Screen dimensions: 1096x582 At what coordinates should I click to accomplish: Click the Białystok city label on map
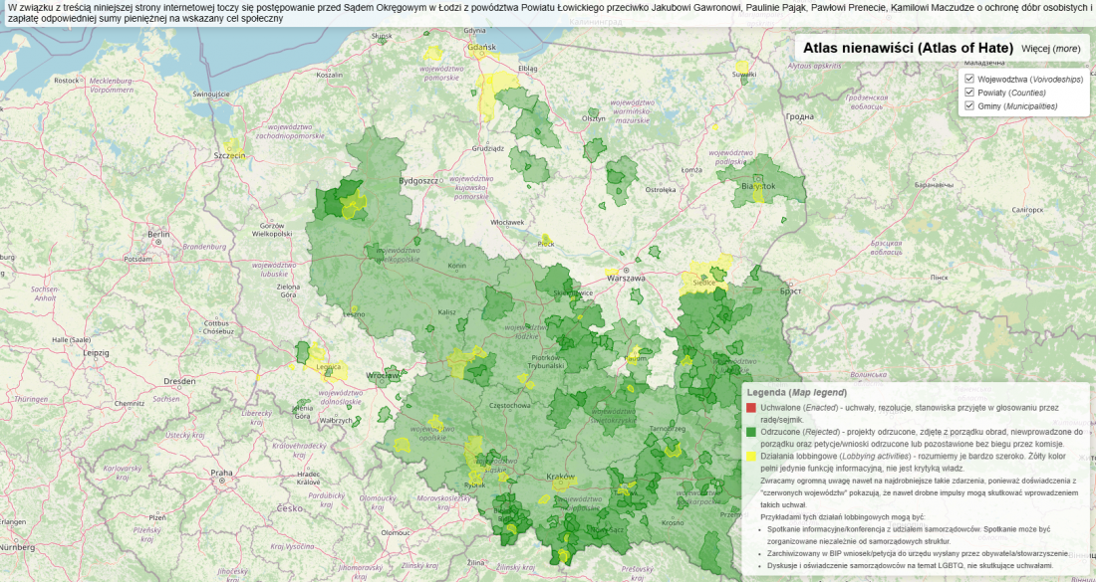(758, 186)
